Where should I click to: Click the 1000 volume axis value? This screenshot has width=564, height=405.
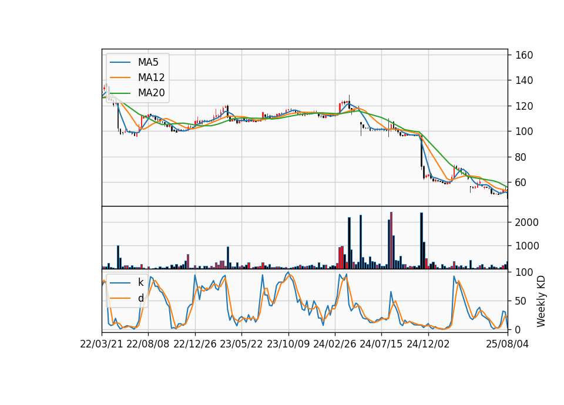point(527,246)
